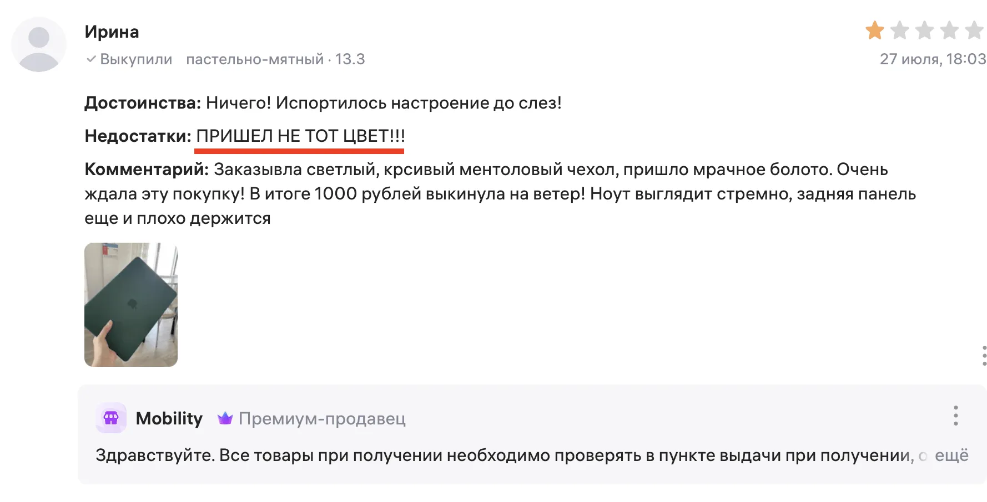Click the Премиум-продавец label
The height and width of the screenshot is (502, 987).
pyautogui.click(x=321, y=419)
